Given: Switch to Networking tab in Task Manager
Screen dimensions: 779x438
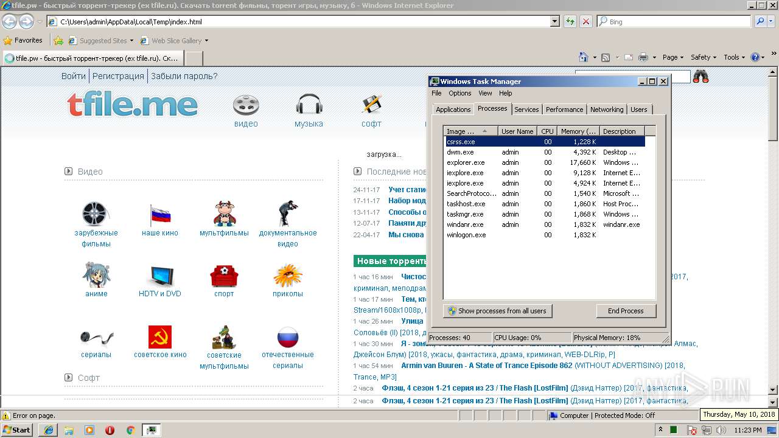Looking at the screenshot, I should [x=607, y=109].
